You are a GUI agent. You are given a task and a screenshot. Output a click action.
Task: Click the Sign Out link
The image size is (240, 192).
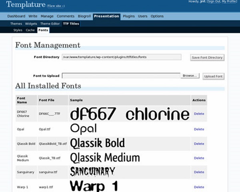coord(214,1)
